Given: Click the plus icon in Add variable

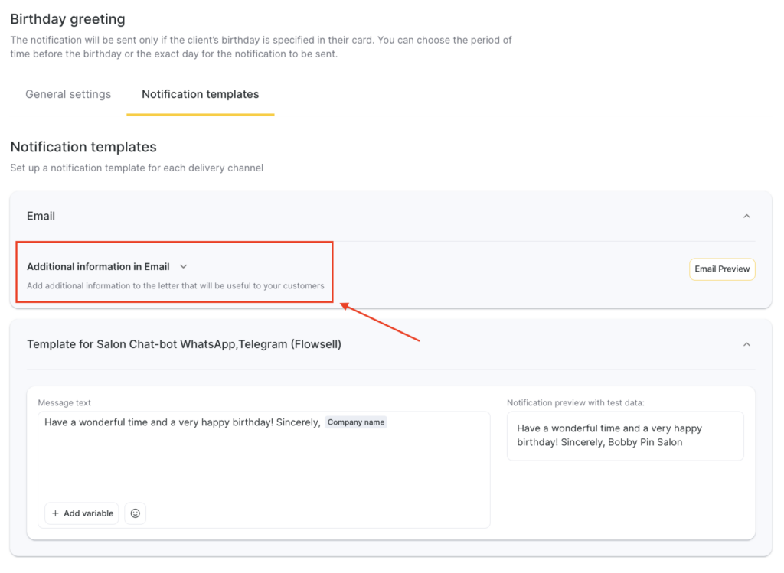Looking at the screenshot, I should (55, 513).
